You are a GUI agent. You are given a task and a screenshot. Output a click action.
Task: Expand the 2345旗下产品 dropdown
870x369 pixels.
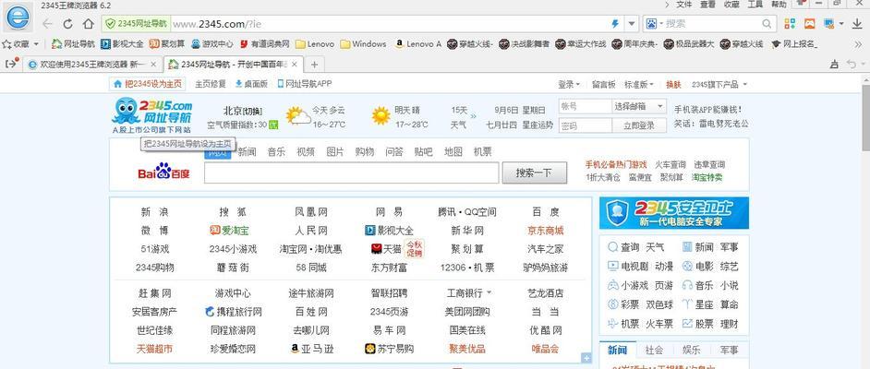coord(719,85)
